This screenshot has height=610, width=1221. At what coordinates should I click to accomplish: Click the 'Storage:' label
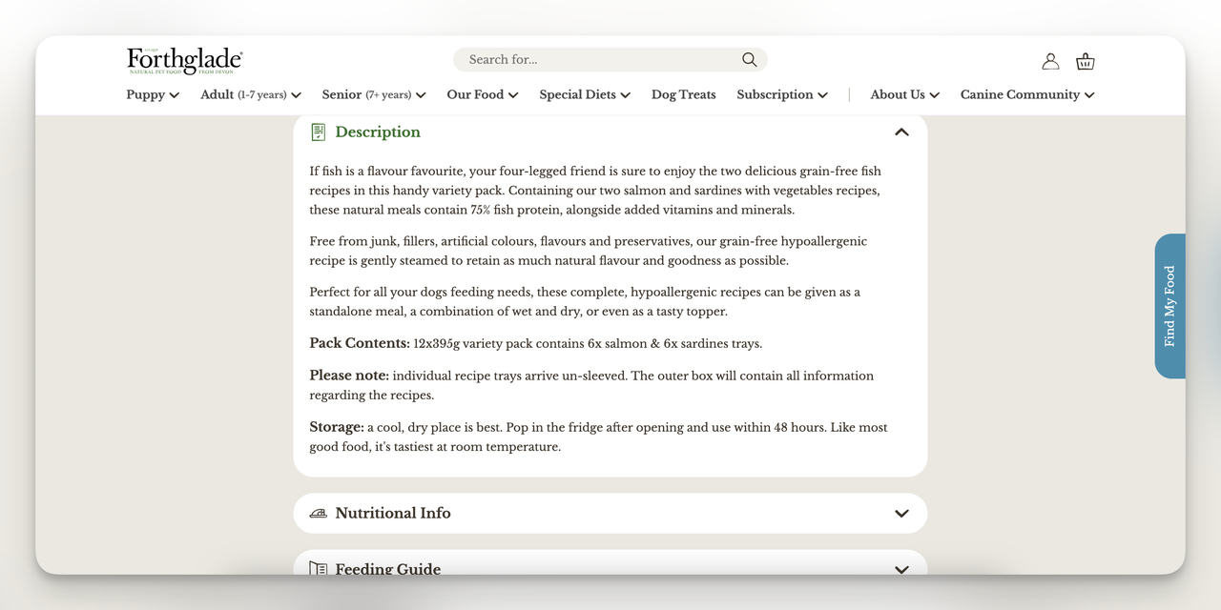pos(337,427)
